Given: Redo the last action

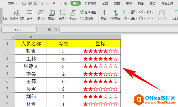Looking at the screenshot, I should click(48, 3).
